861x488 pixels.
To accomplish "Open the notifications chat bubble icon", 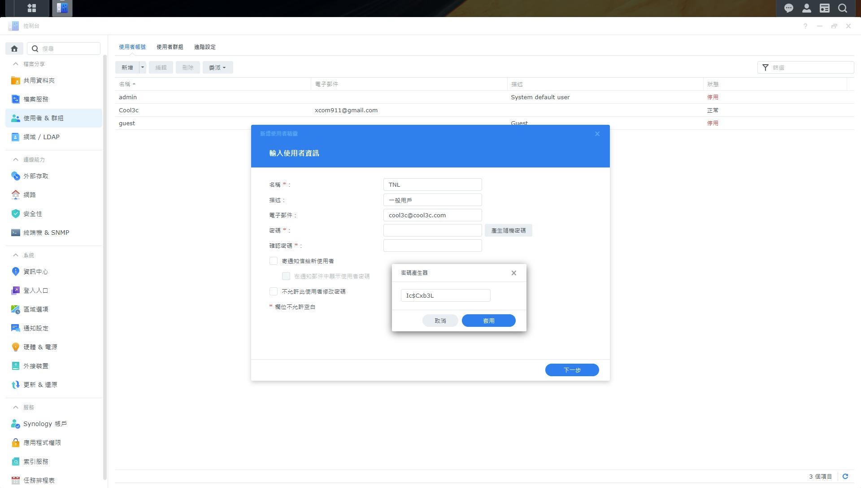I will 788,8.
